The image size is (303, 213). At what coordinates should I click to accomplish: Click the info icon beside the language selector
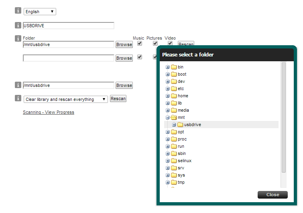click(18, 11)
